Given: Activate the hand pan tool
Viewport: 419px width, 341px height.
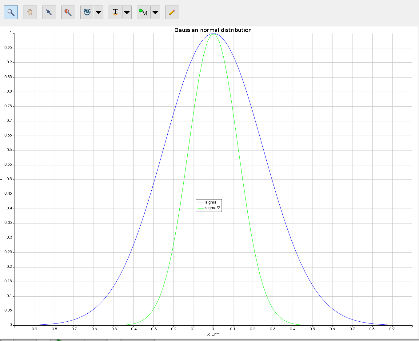Looking at the screenshot, I should click(x=30, y=12).
